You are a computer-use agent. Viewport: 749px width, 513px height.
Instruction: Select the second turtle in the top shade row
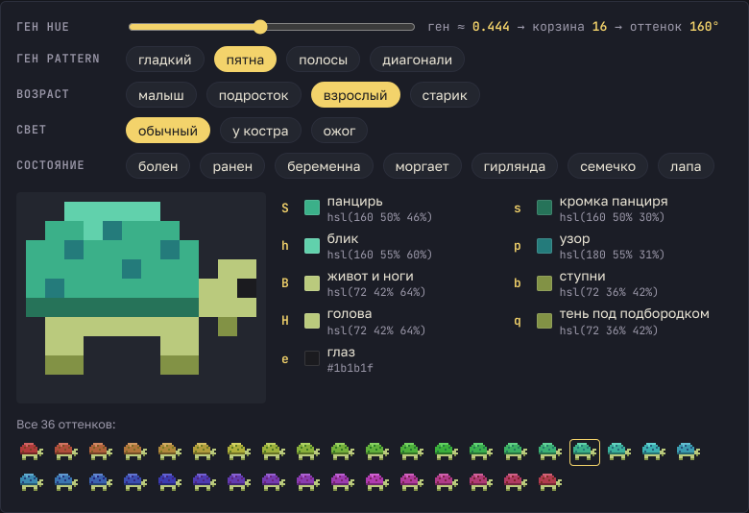point(66,452)
